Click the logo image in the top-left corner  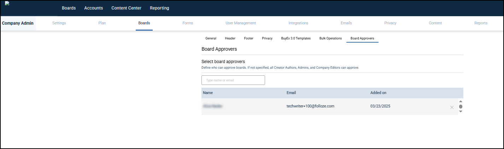point(7,4)
